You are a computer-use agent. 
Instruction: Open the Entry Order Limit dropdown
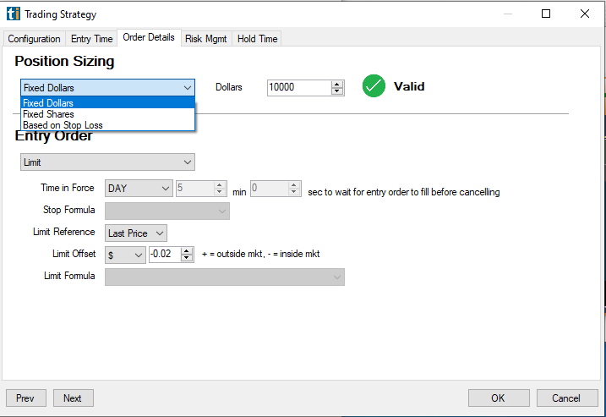point(107,162)
